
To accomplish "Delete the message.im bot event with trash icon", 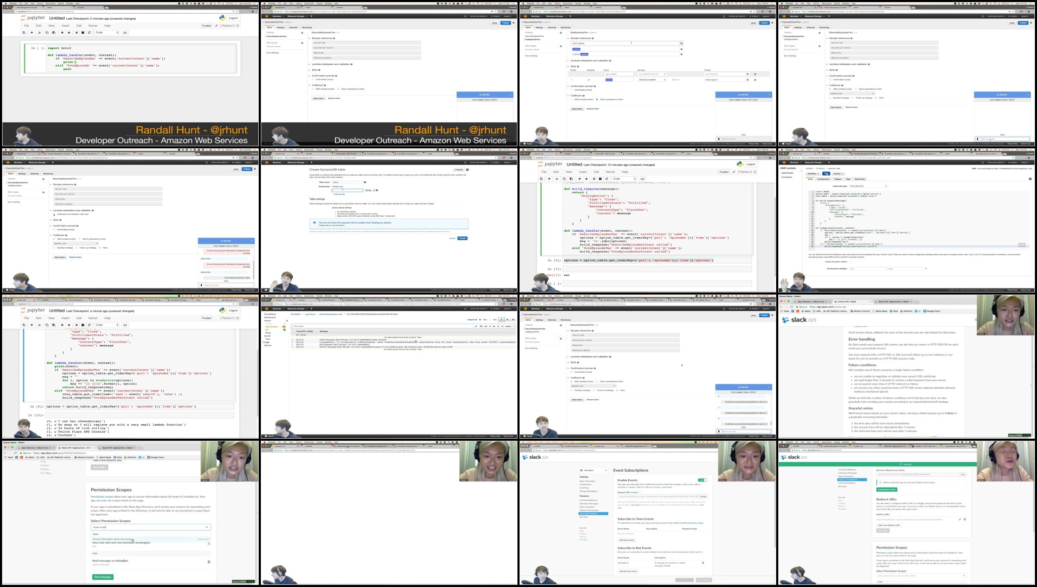I will tap(703, 563).
